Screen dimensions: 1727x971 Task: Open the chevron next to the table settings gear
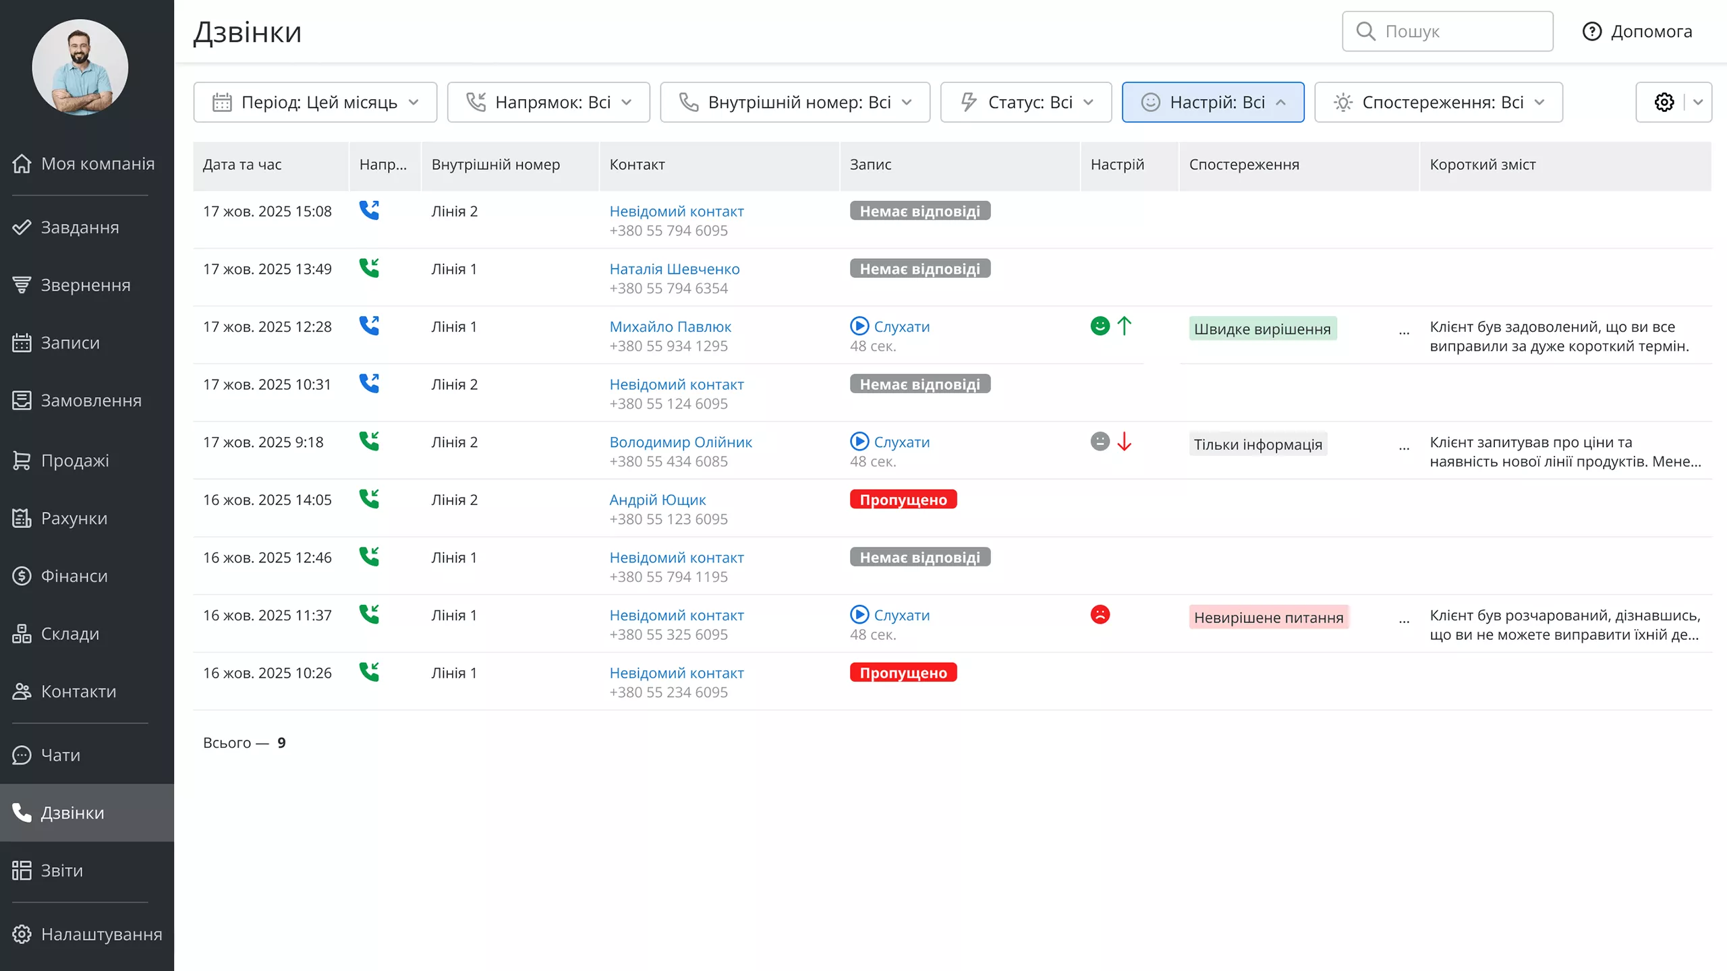(1698, 102)
